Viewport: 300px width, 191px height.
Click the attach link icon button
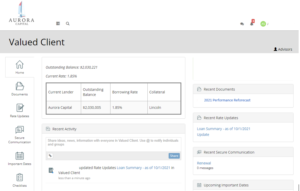50,156
